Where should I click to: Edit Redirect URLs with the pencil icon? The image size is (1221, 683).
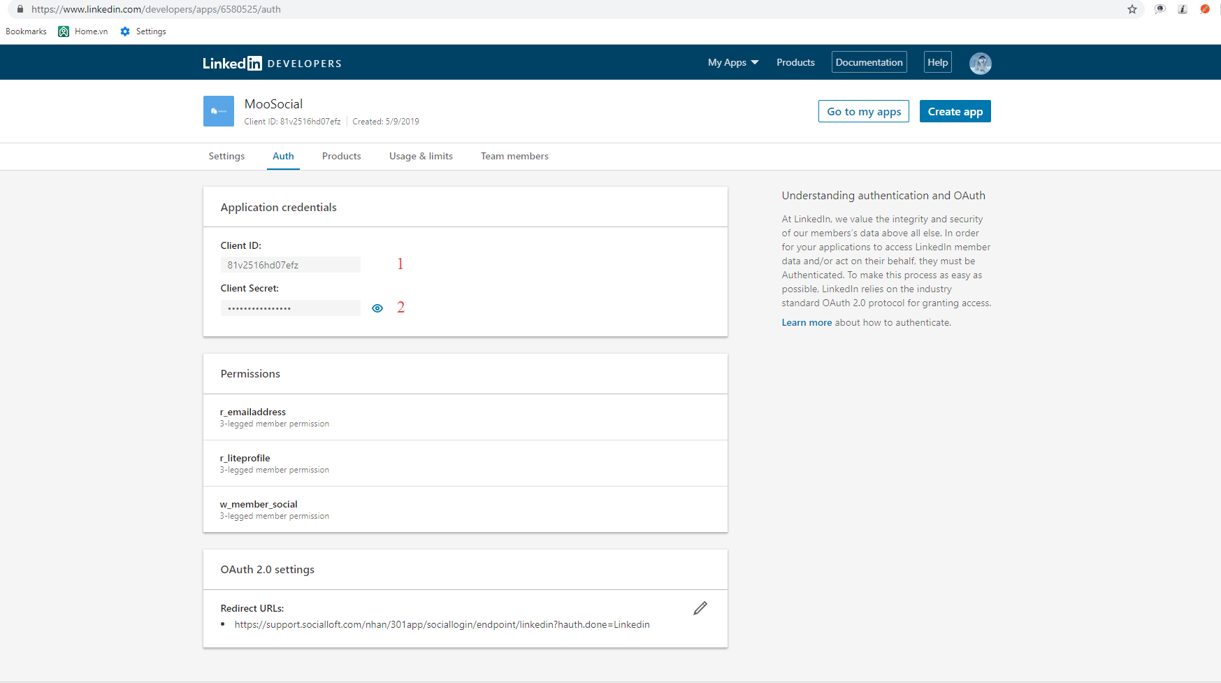700,608
